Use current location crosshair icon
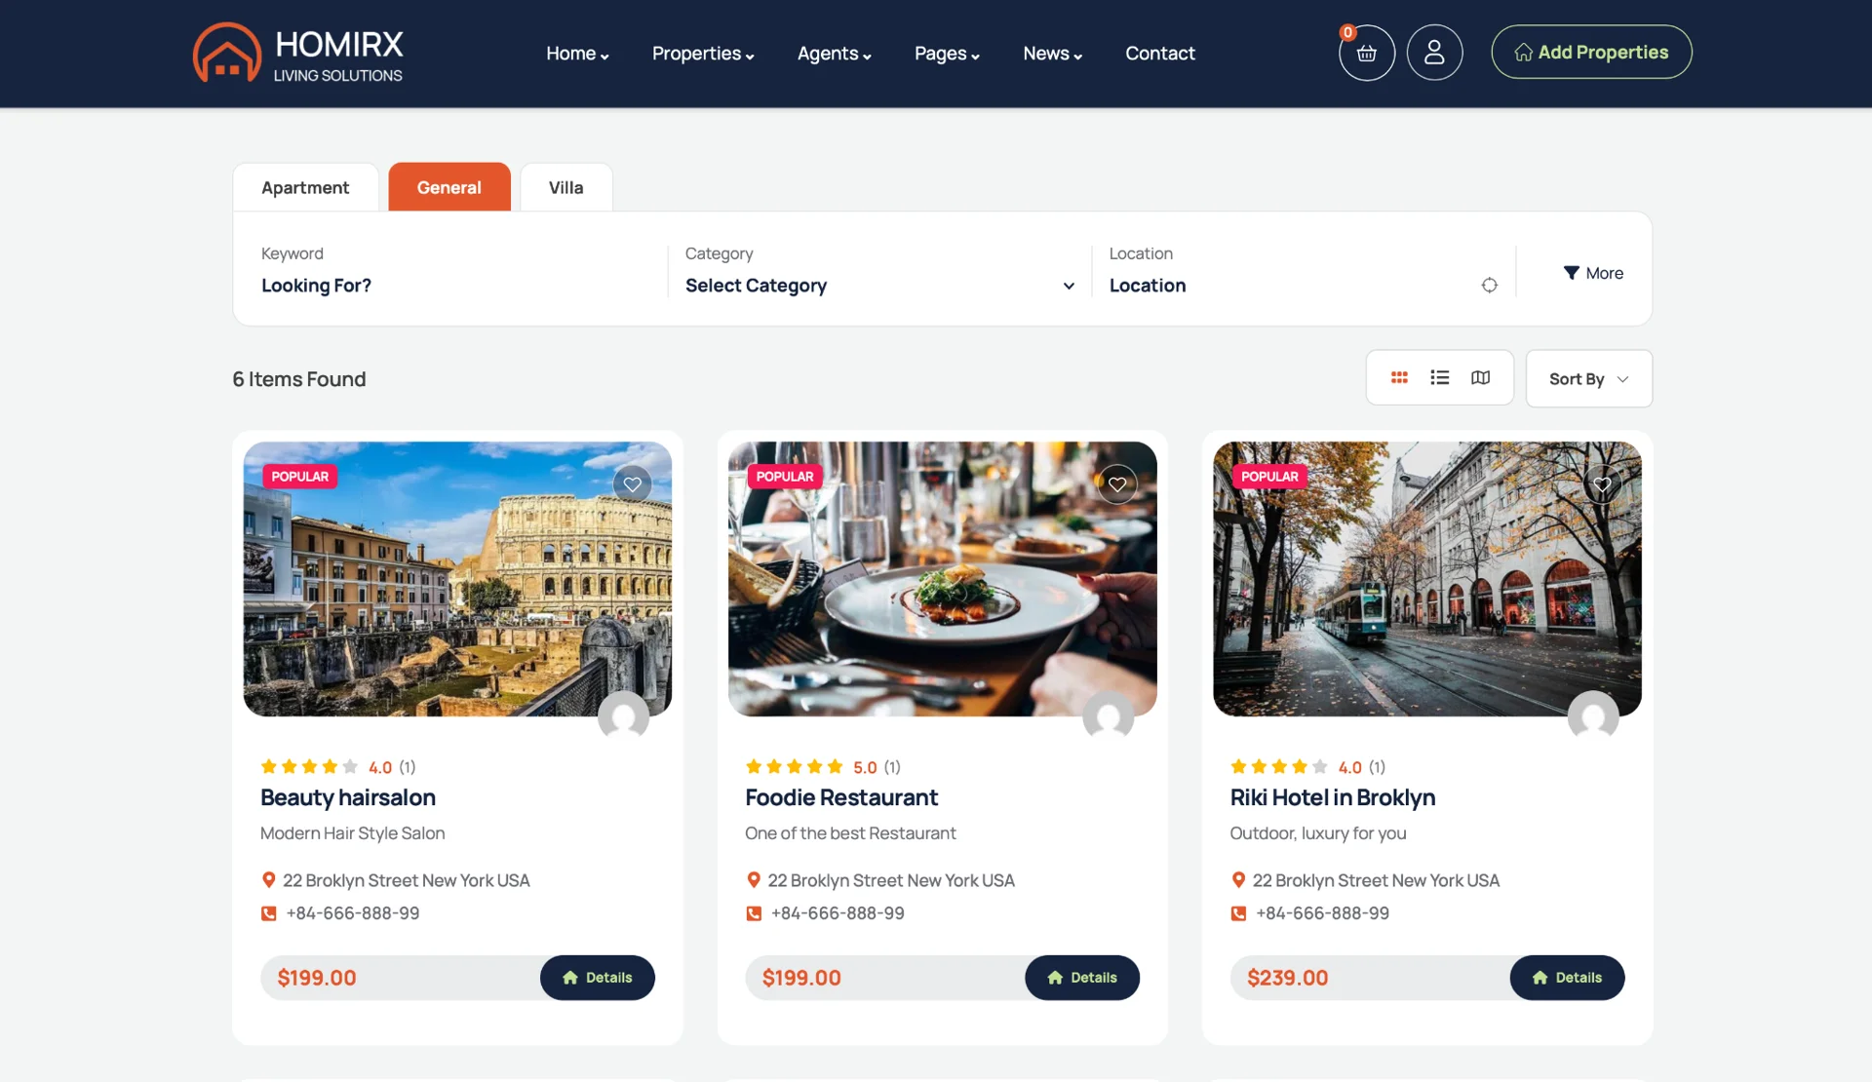The width and height of the screenshot is (1872, 1082). point(1489,286)
